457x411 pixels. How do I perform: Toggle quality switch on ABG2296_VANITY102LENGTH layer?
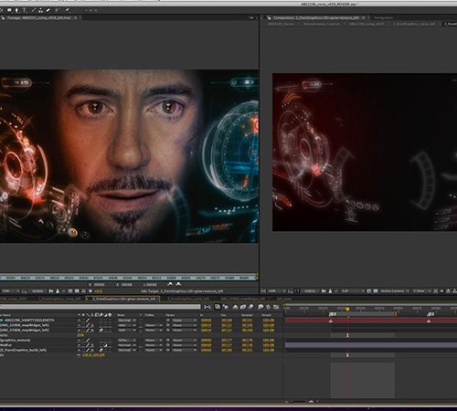88,321
